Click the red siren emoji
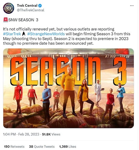 pos(5,20)
